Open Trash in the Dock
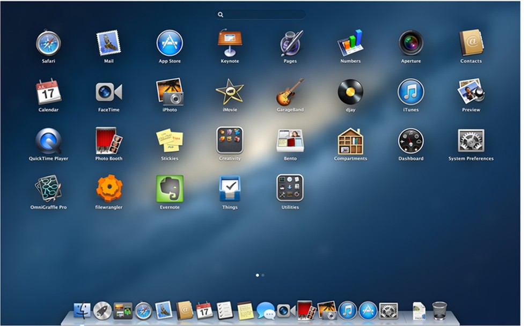Viewport: 528px width, 326px height. (x=439, y=310)
